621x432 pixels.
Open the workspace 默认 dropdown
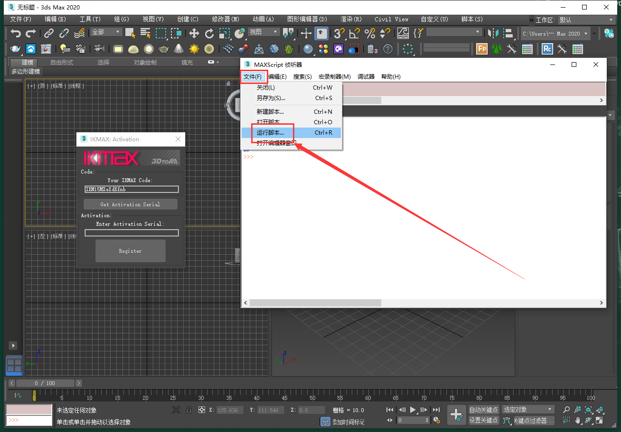point(586,20)
